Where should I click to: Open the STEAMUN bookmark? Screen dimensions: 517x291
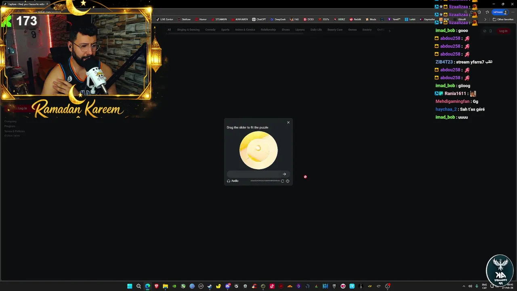[219, 19]
